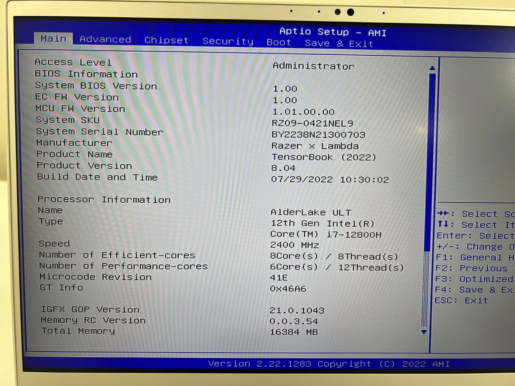Click the scrollbar up arrow

(432, 68)
